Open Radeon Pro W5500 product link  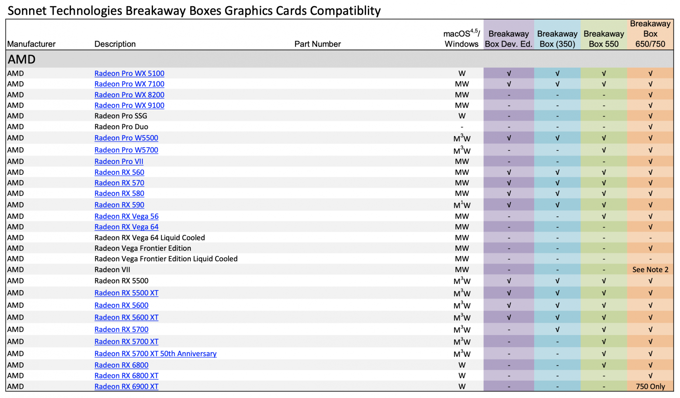click(126, 138)
